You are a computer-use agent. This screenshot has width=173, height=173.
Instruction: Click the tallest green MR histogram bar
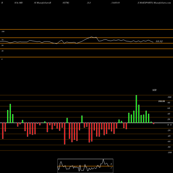136,109
